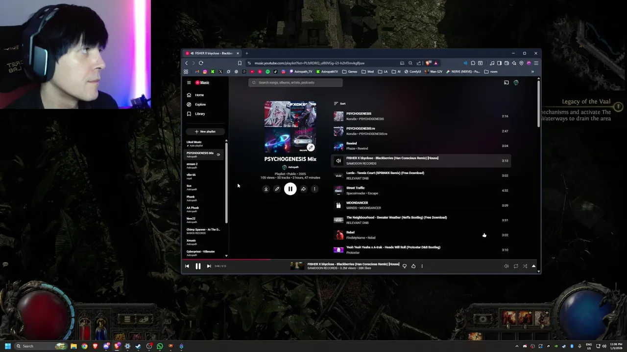
Task: Select the stream 2 playlist
Action: coord(204,166)
